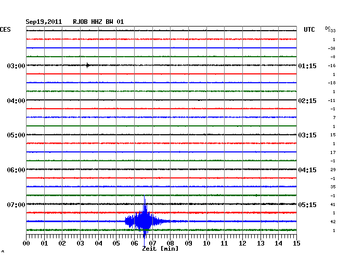Click the "04" minute axis label
Screen dimensions: 338x257
(x=98, y=243)
